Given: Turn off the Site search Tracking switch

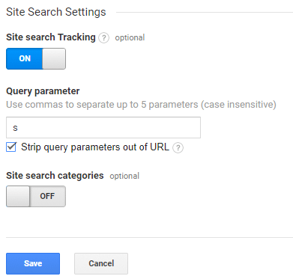Looking at the screenshot, I should click(x=36, y=58).
